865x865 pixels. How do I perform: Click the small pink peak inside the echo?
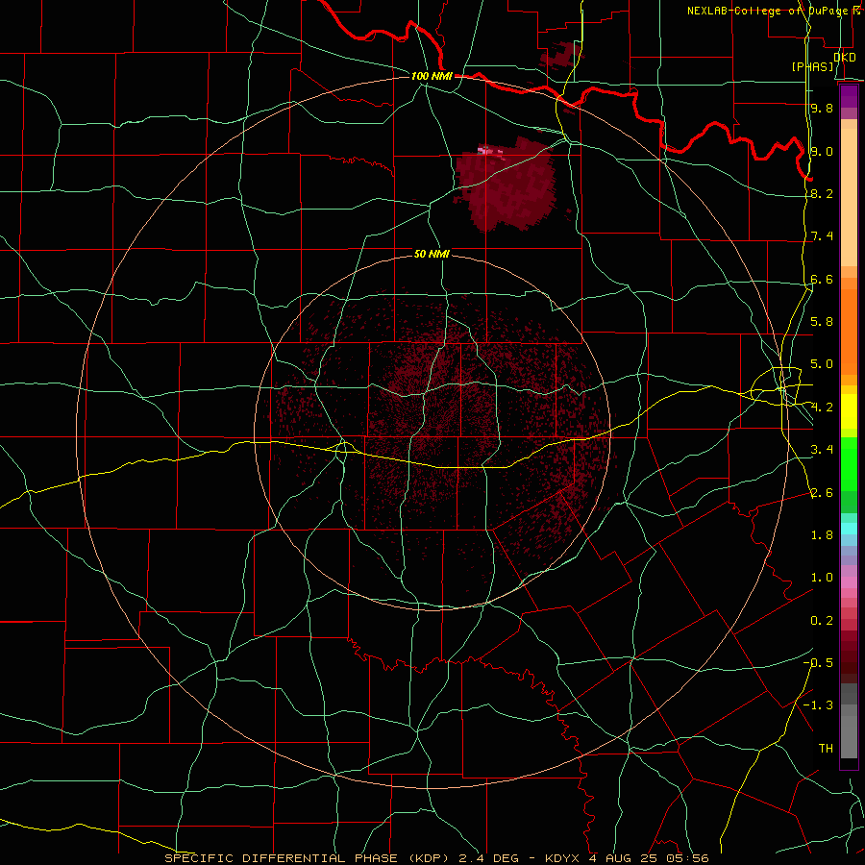(487, 150)
